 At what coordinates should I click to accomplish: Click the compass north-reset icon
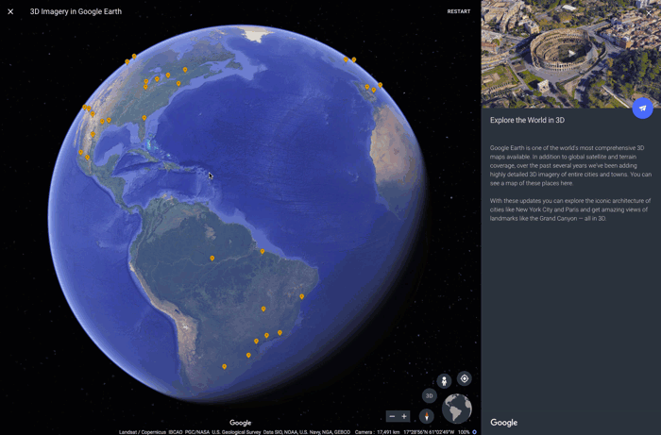(426, 416)
